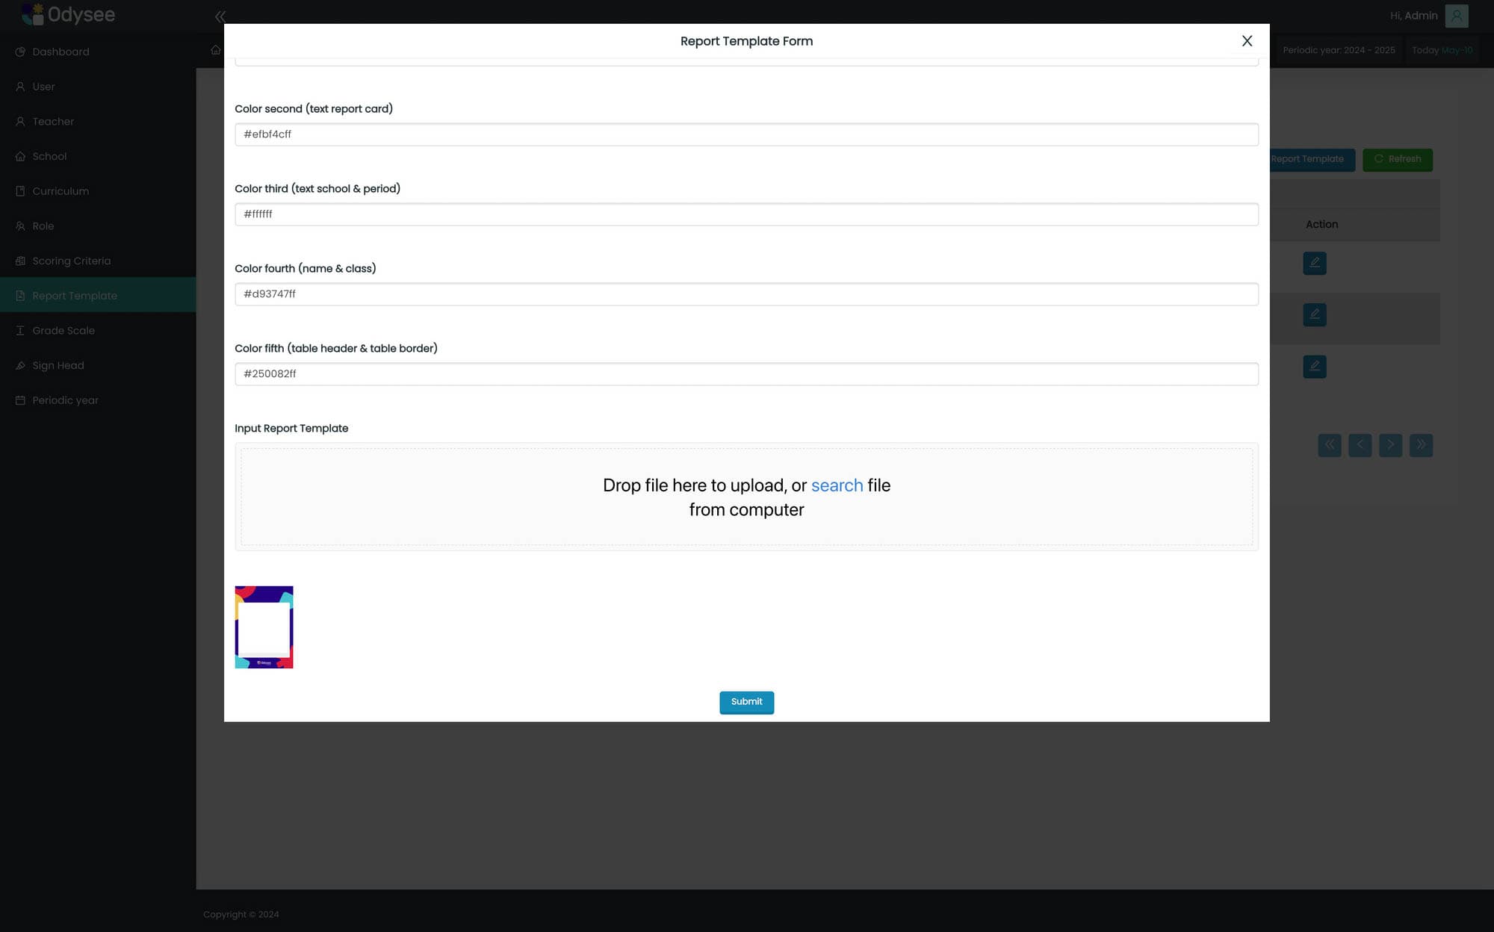The width and height of the screenshot is (1494, 932).
Task: Click inside the Color third input field
Action: [746, 214]
